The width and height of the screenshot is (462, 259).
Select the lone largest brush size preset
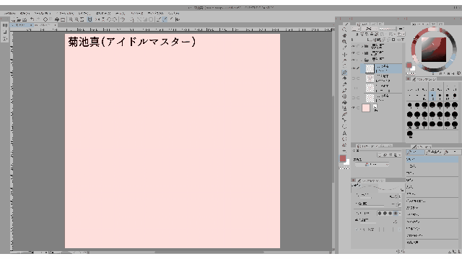point(410,135)
